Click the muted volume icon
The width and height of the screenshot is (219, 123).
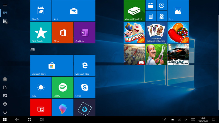tap(186, 119)
